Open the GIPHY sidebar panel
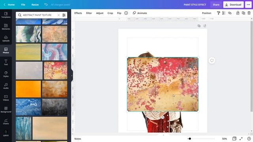 pyautogui.click(x=6, y=133)
